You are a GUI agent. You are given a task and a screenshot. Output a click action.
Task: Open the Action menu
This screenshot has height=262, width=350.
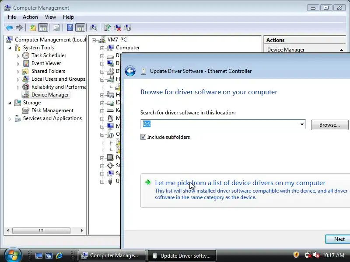click(30, 17)
